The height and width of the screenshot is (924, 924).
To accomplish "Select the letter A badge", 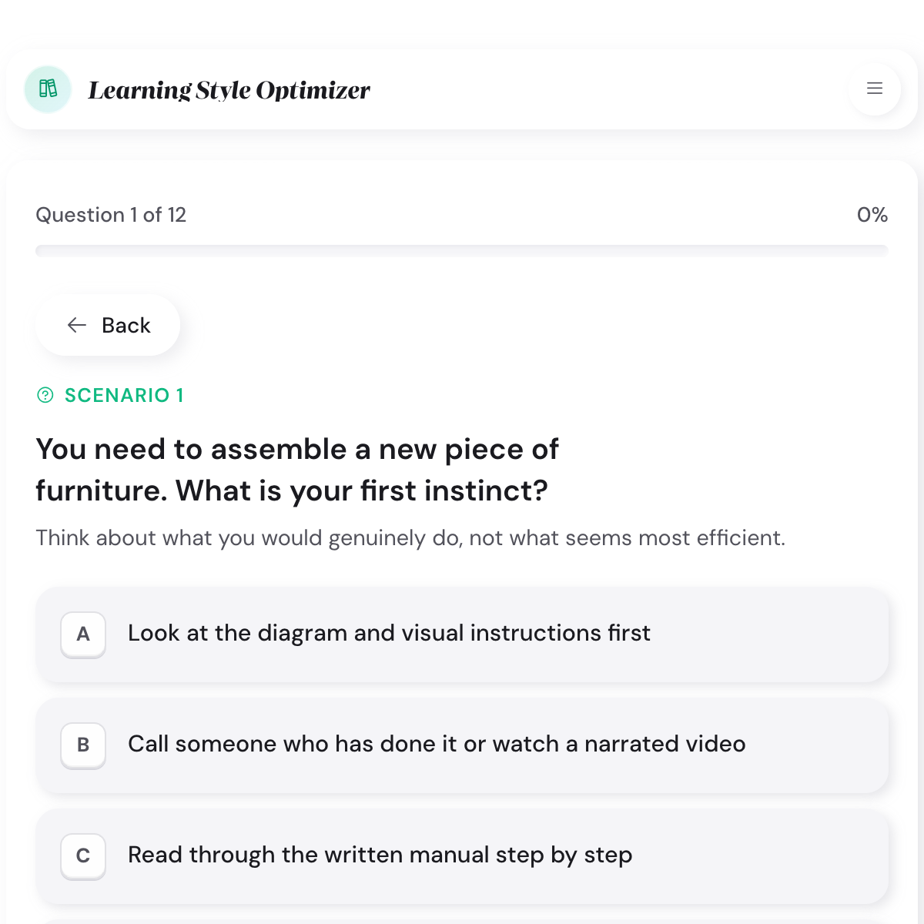I will point(82,635).
